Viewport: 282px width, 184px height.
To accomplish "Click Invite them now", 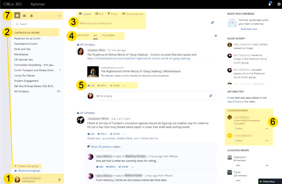I will click(x=249, y=29).
